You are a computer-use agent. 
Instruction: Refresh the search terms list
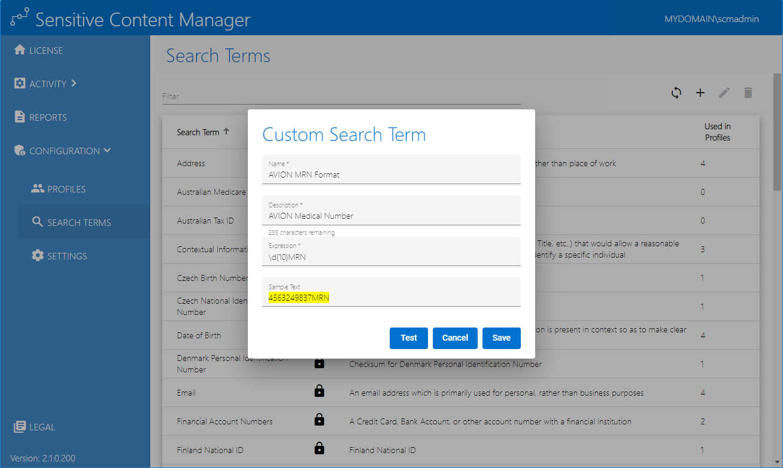point(676,93)
